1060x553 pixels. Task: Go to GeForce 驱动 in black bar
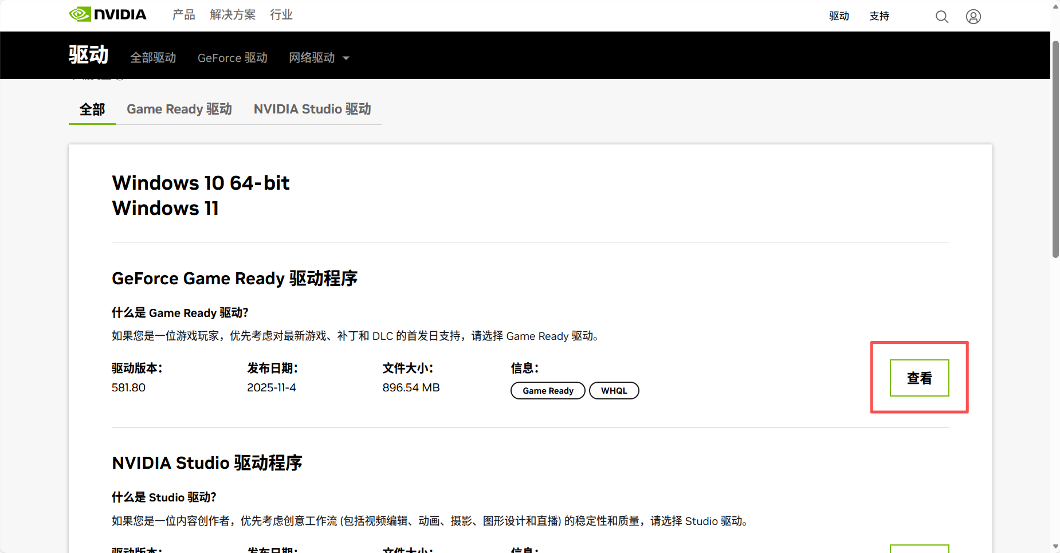tap(233, 58)
